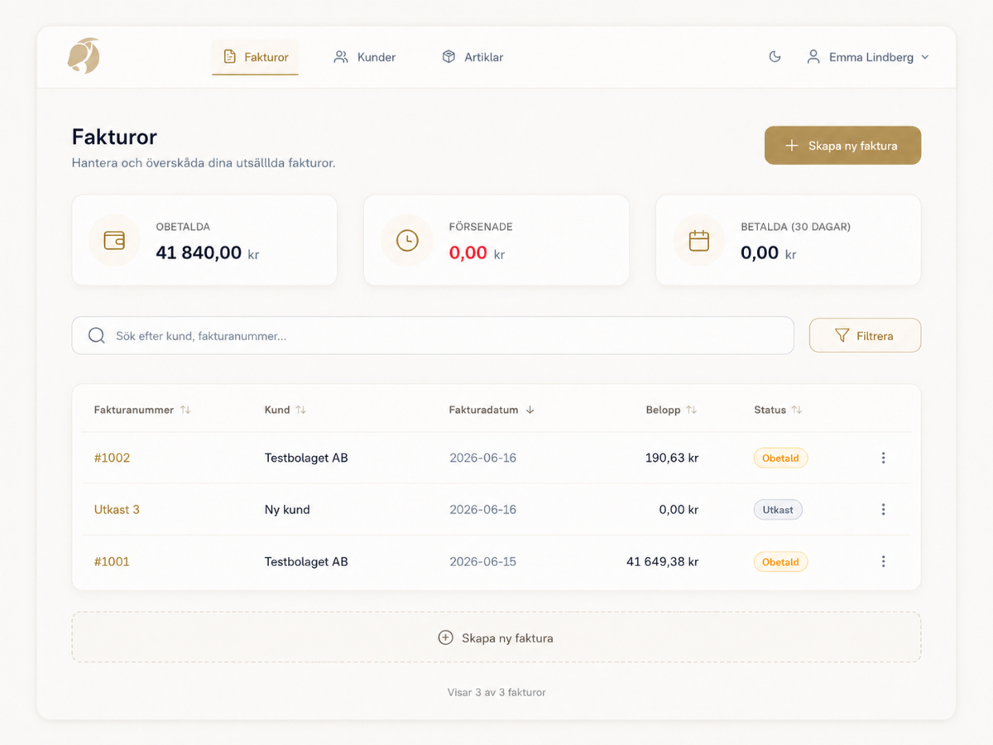Click the gold Skapa ny faktura button

click(x=842, y=146)
